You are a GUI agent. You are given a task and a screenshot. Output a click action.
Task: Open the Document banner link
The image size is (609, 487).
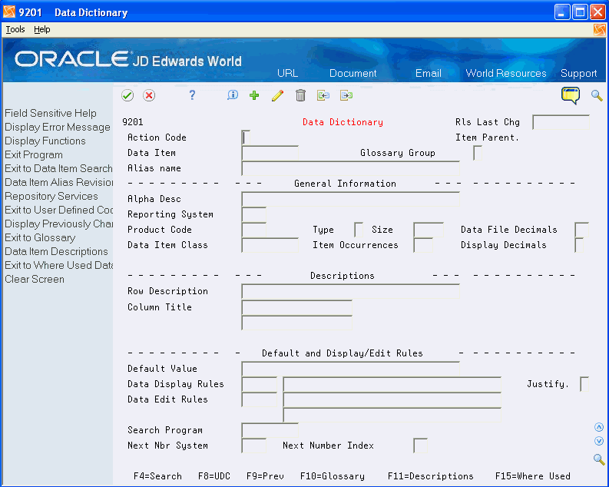point(352,74)
